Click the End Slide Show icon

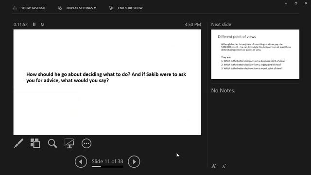[x=111, y=8]
